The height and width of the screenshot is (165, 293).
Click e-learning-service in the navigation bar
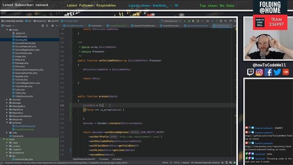click(x=12, y=21)
